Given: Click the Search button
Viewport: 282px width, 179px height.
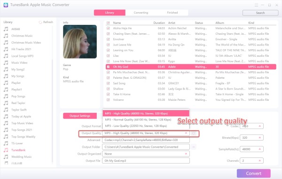Looking at the screenshot, I should [260, 13].
